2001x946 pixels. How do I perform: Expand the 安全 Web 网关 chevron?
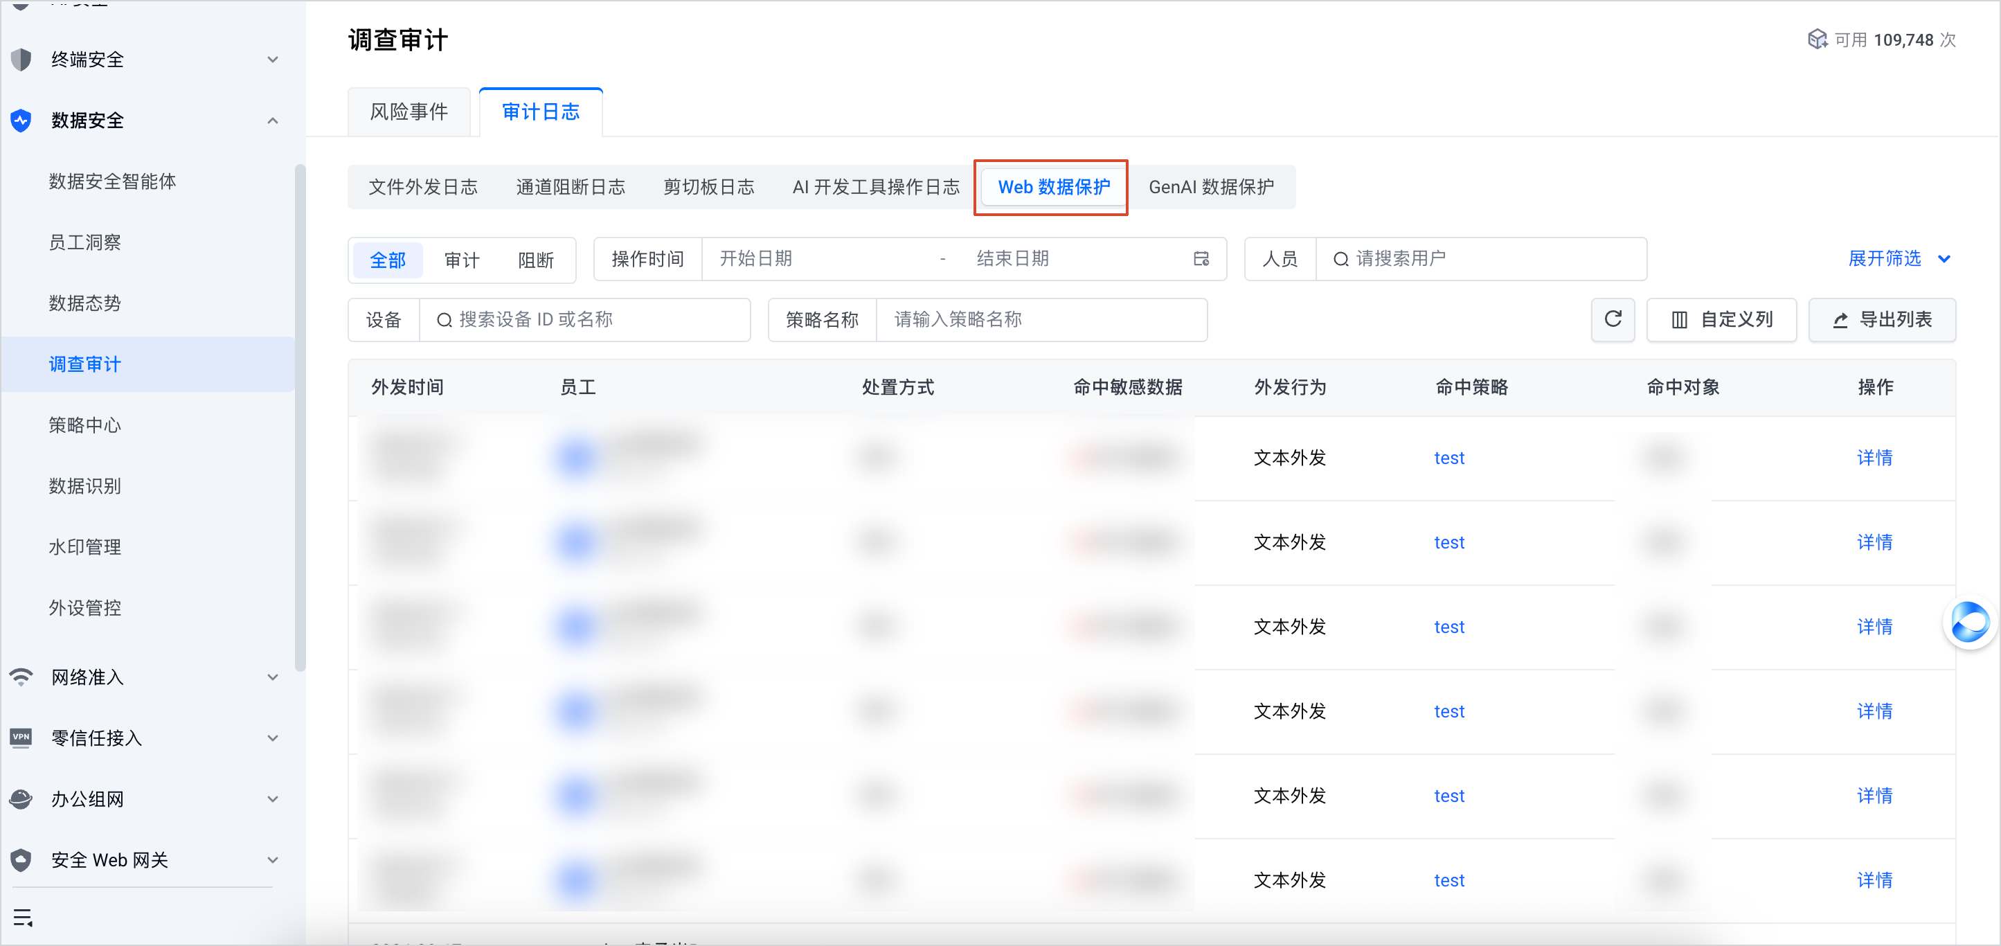273,860
